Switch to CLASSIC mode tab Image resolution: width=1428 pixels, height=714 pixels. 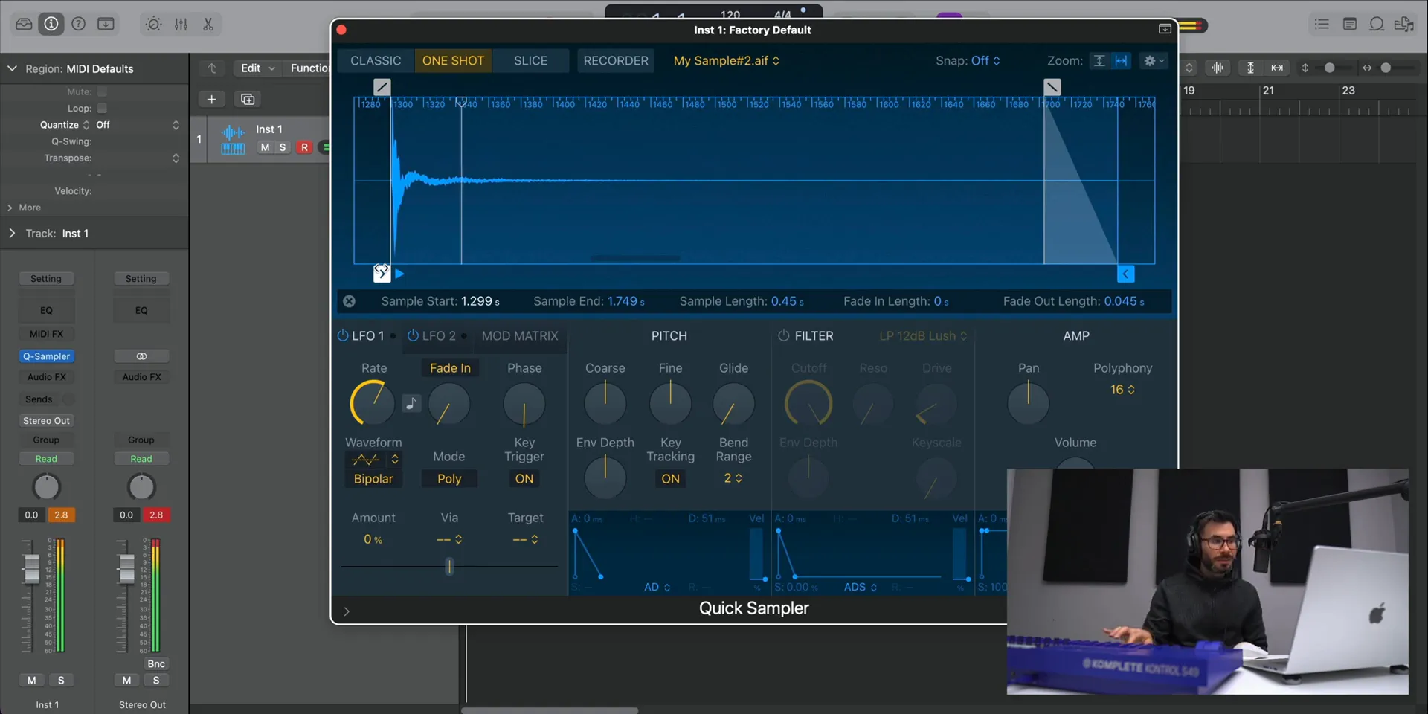click(x=376, y=61)
